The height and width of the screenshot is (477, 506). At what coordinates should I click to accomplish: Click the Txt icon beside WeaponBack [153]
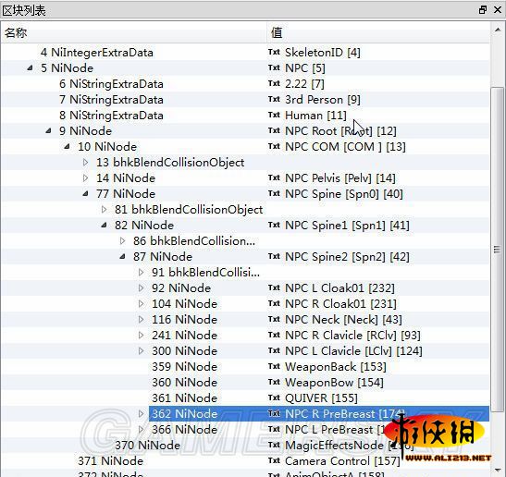pyautogui.click(x=274, y=366)
